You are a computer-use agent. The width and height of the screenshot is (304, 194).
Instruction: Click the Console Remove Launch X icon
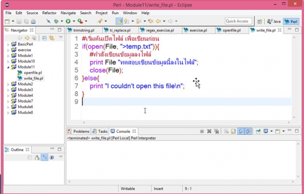pos(209,131)
